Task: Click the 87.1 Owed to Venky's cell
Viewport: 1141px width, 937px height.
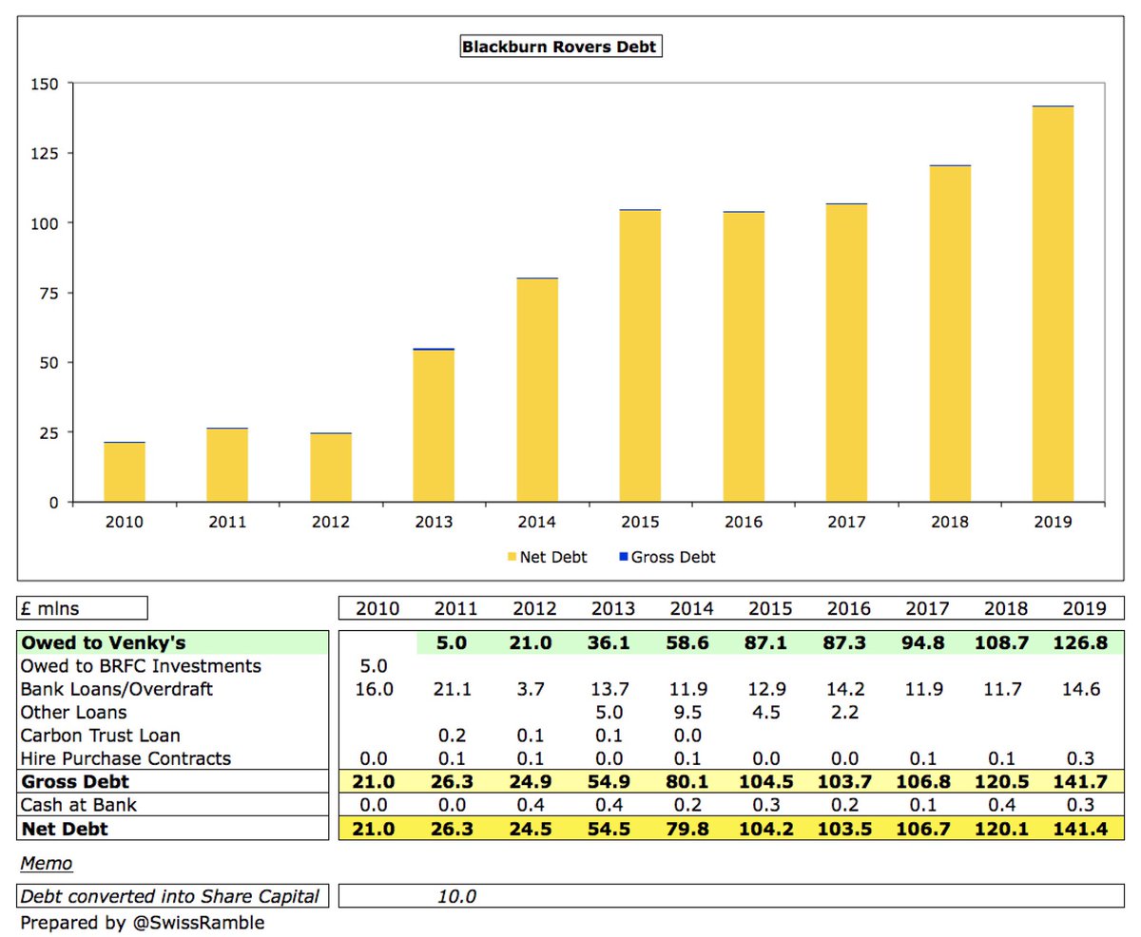Action: (766, 643)
